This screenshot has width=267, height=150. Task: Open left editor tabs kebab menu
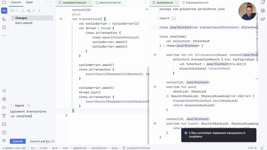[x=146, y=2]
